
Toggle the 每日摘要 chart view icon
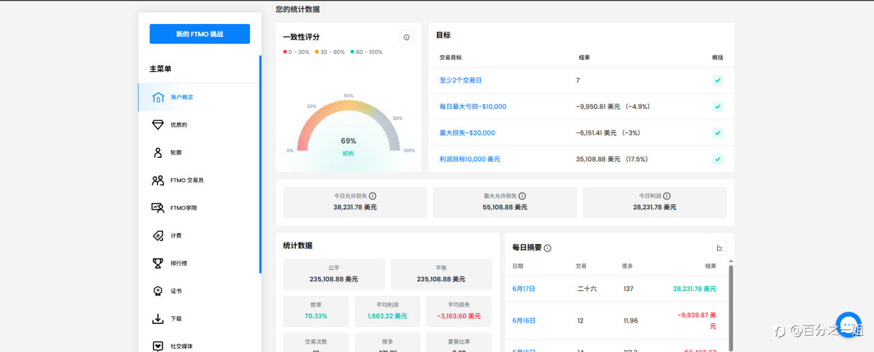click(720, 247)
